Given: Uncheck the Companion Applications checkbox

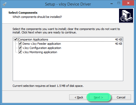Looking at the screenshot, I should (x=16, y=39).
